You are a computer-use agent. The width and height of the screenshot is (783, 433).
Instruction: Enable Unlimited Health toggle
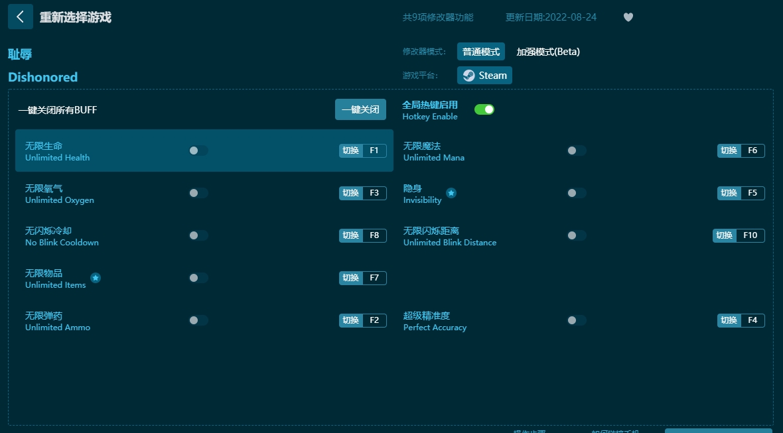point(198,151)
